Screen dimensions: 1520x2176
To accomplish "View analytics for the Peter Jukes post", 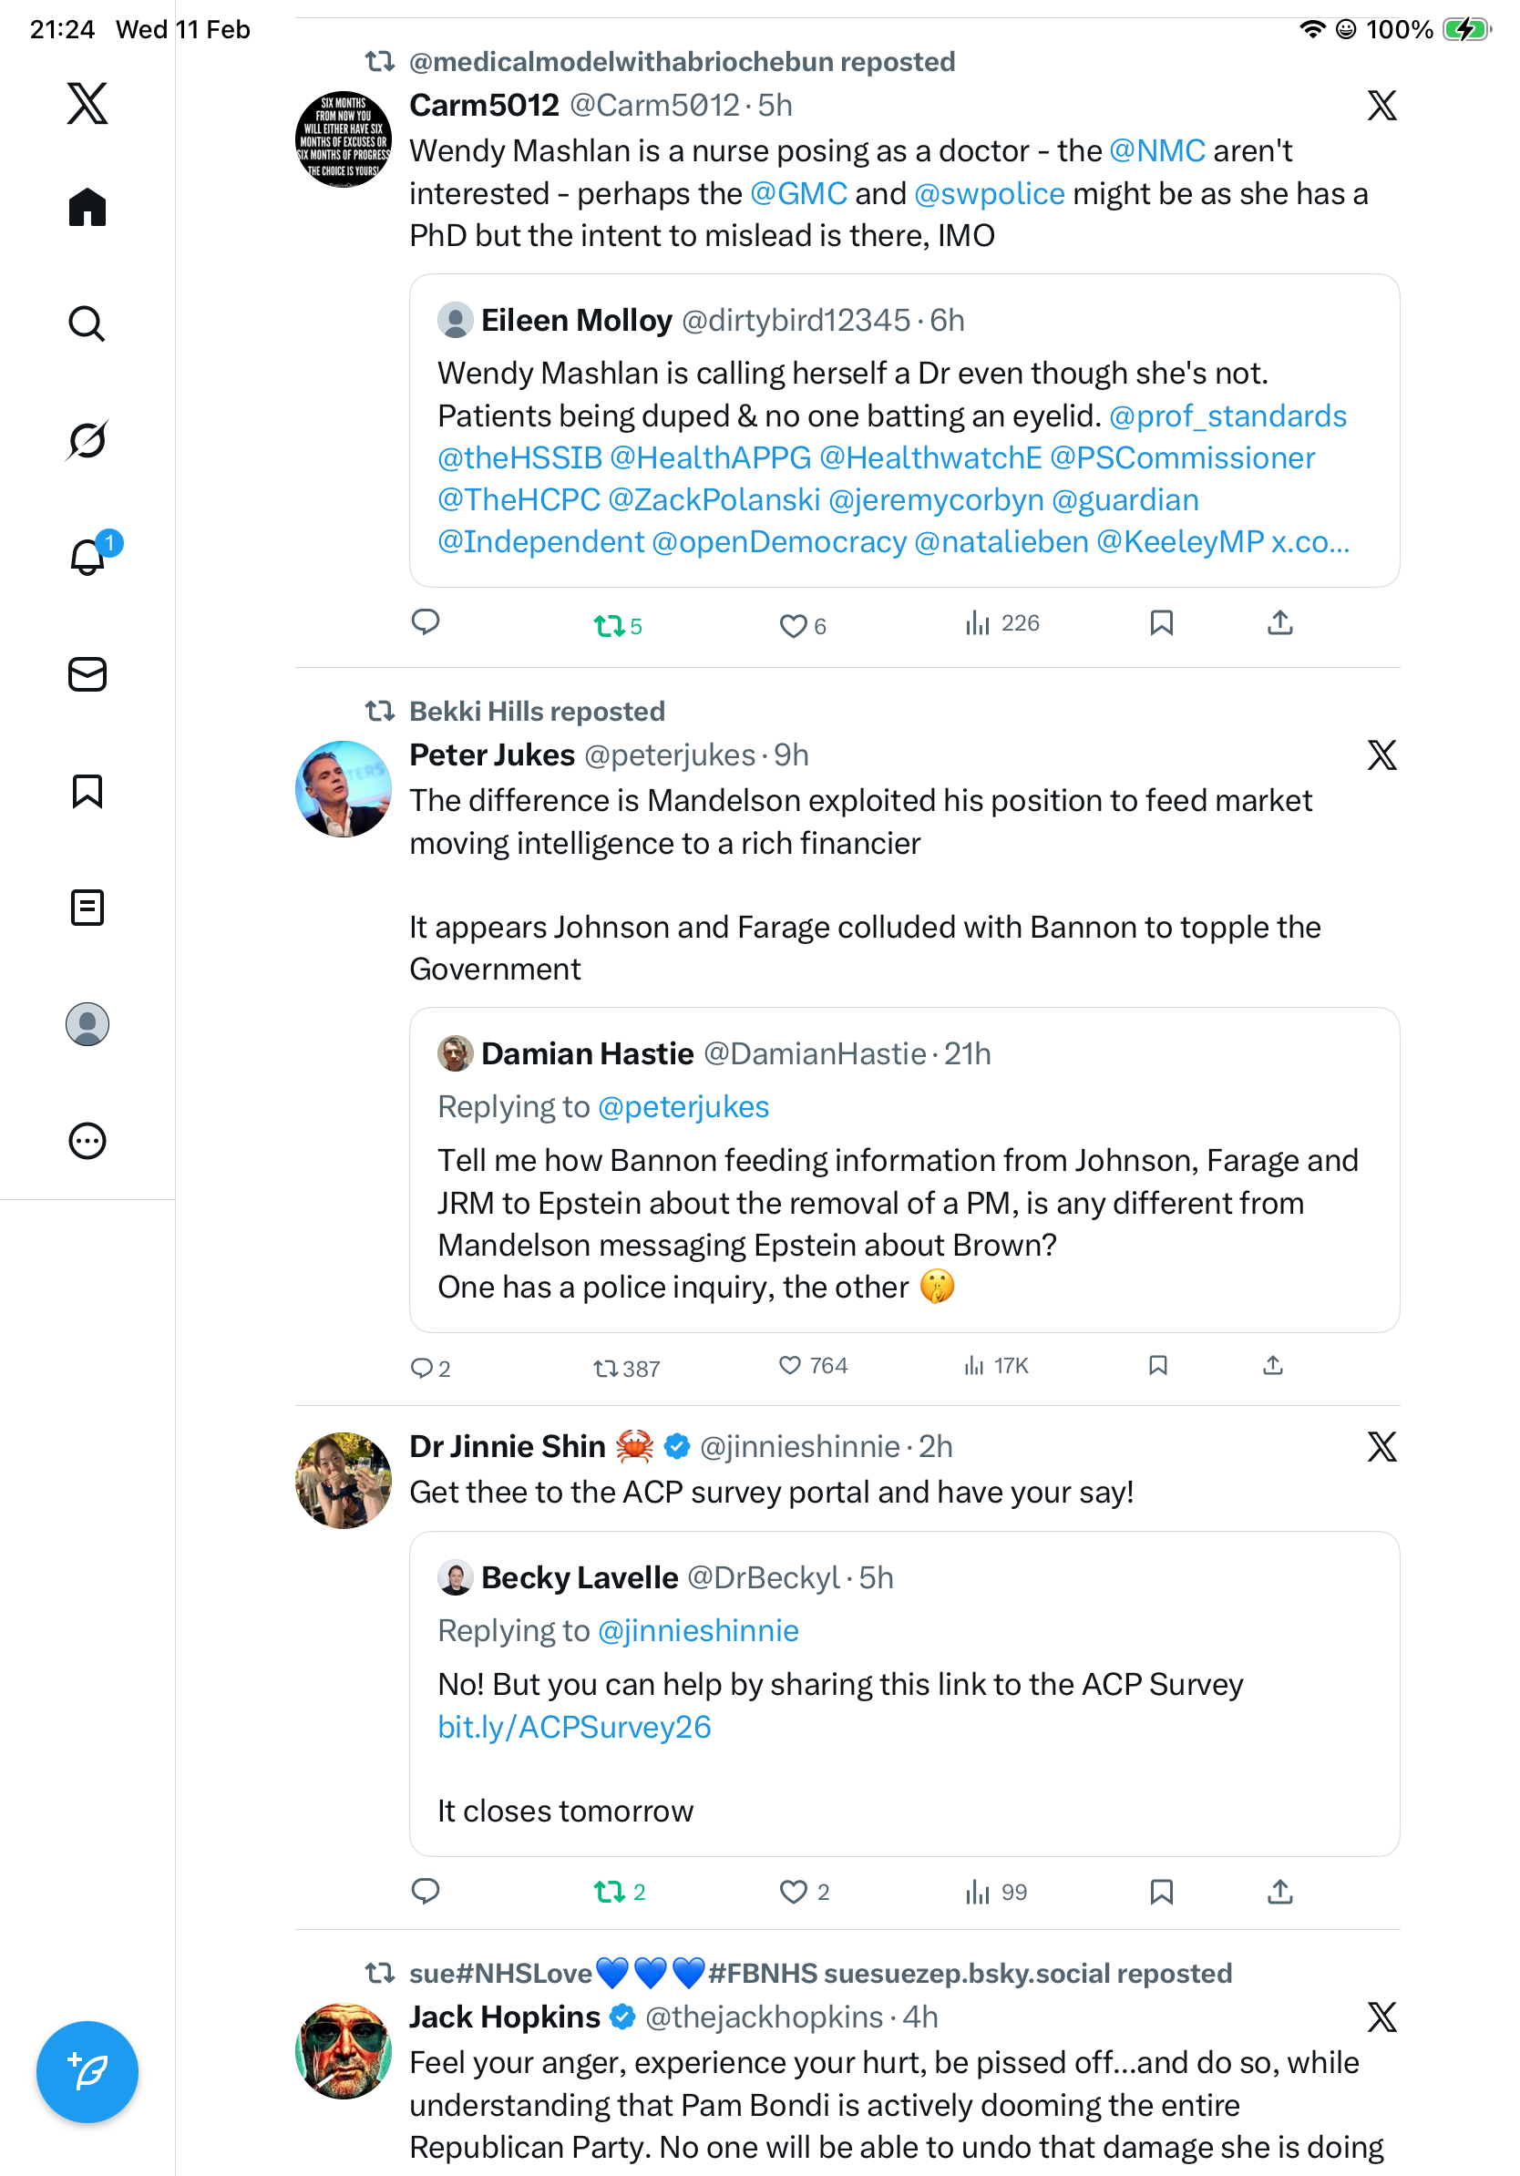I will 974,1365.
